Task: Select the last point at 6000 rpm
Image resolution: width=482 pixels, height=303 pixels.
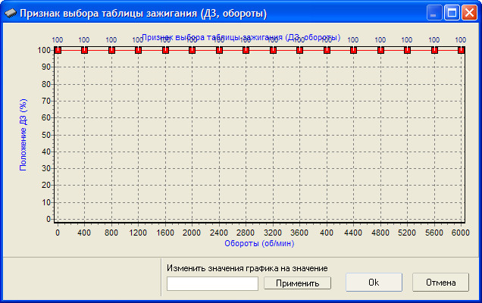Action: tap(461, 50)
